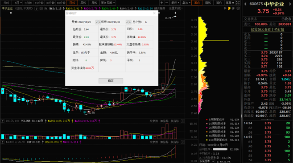Image resolution: width=293 pixels, height=163 pixels.
Task: Enter fullscreen chart mode
Action: point(238,3)
